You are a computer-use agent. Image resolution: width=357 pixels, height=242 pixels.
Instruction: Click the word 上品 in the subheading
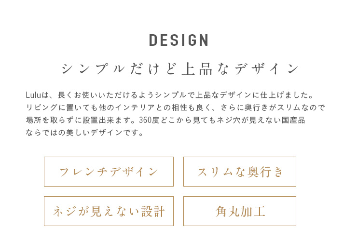coord(197,69)
